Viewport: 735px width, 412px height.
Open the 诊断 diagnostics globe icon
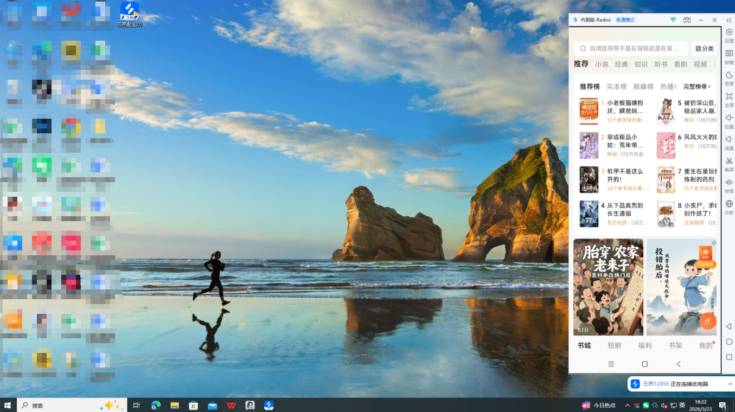729,204
